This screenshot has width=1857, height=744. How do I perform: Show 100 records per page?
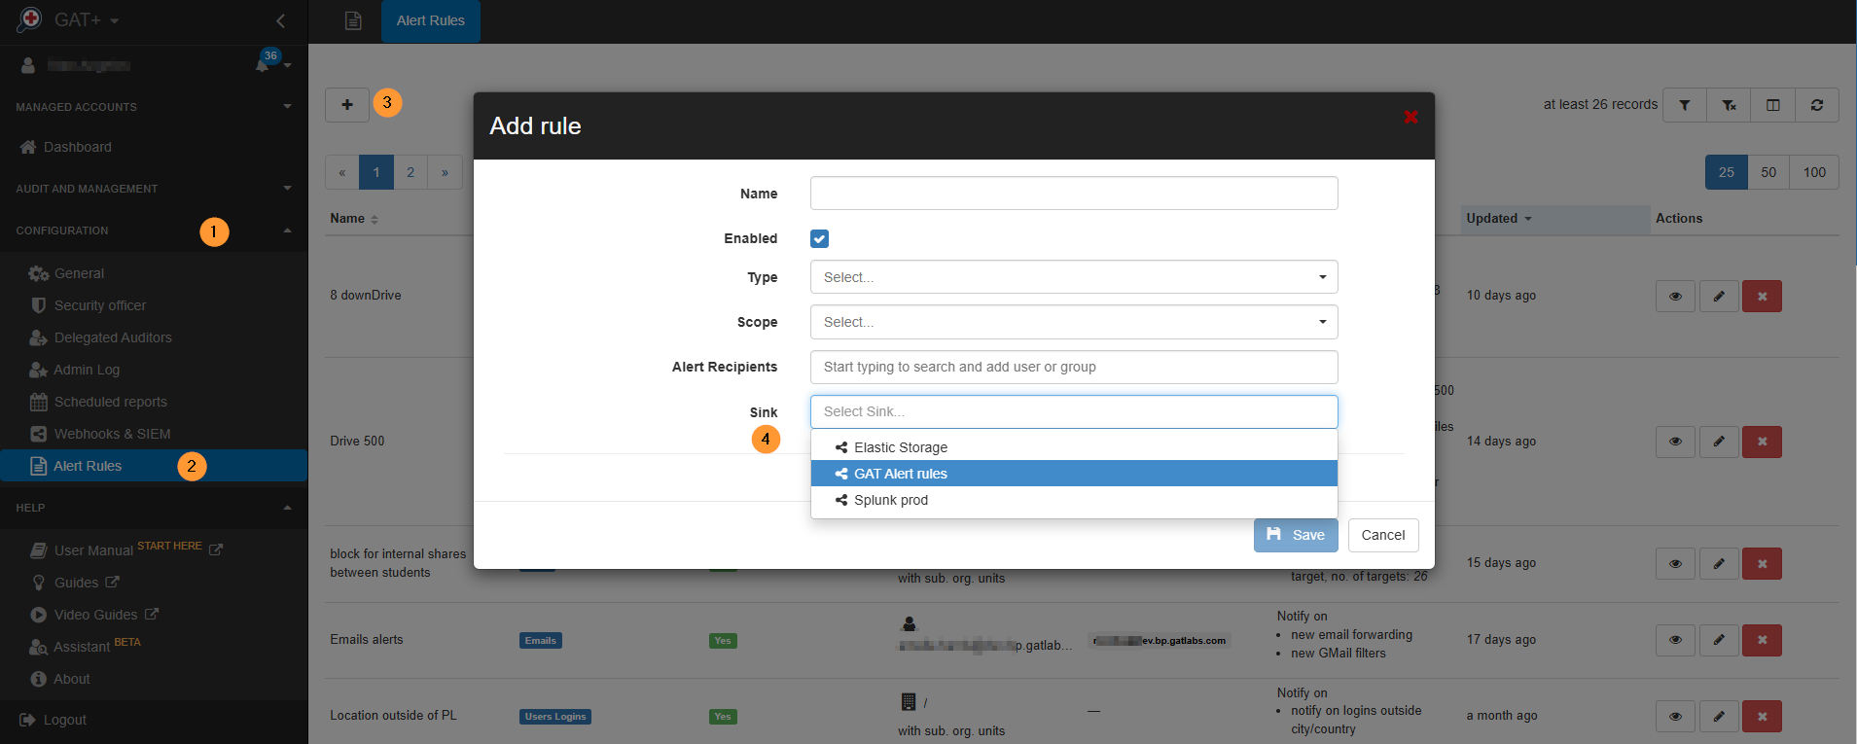tap(1814, 172)
